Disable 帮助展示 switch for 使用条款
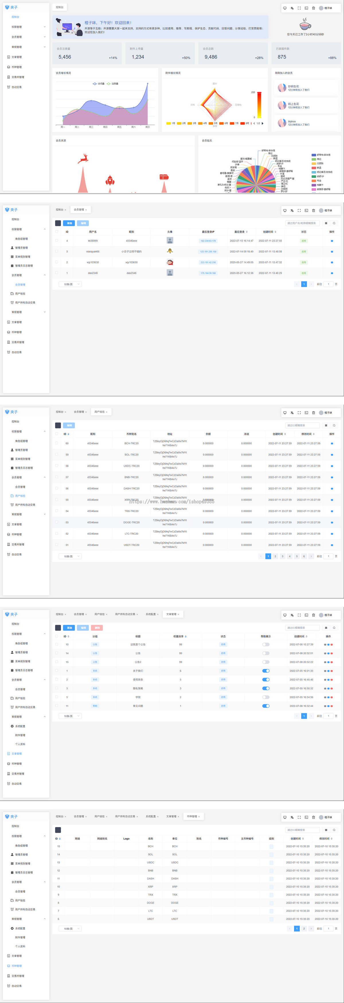 [x=266, y=680]
